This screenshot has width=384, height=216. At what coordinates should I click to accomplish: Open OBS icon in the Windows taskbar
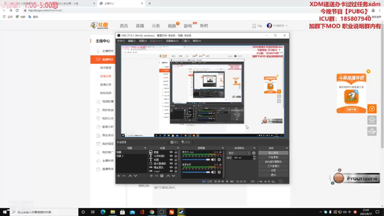click(162, 212)
